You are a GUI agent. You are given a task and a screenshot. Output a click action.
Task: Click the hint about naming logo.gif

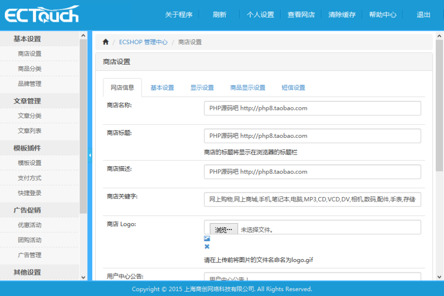pos(258,260)
